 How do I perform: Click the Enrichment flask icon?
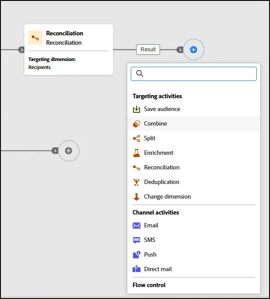click(137, 153)
